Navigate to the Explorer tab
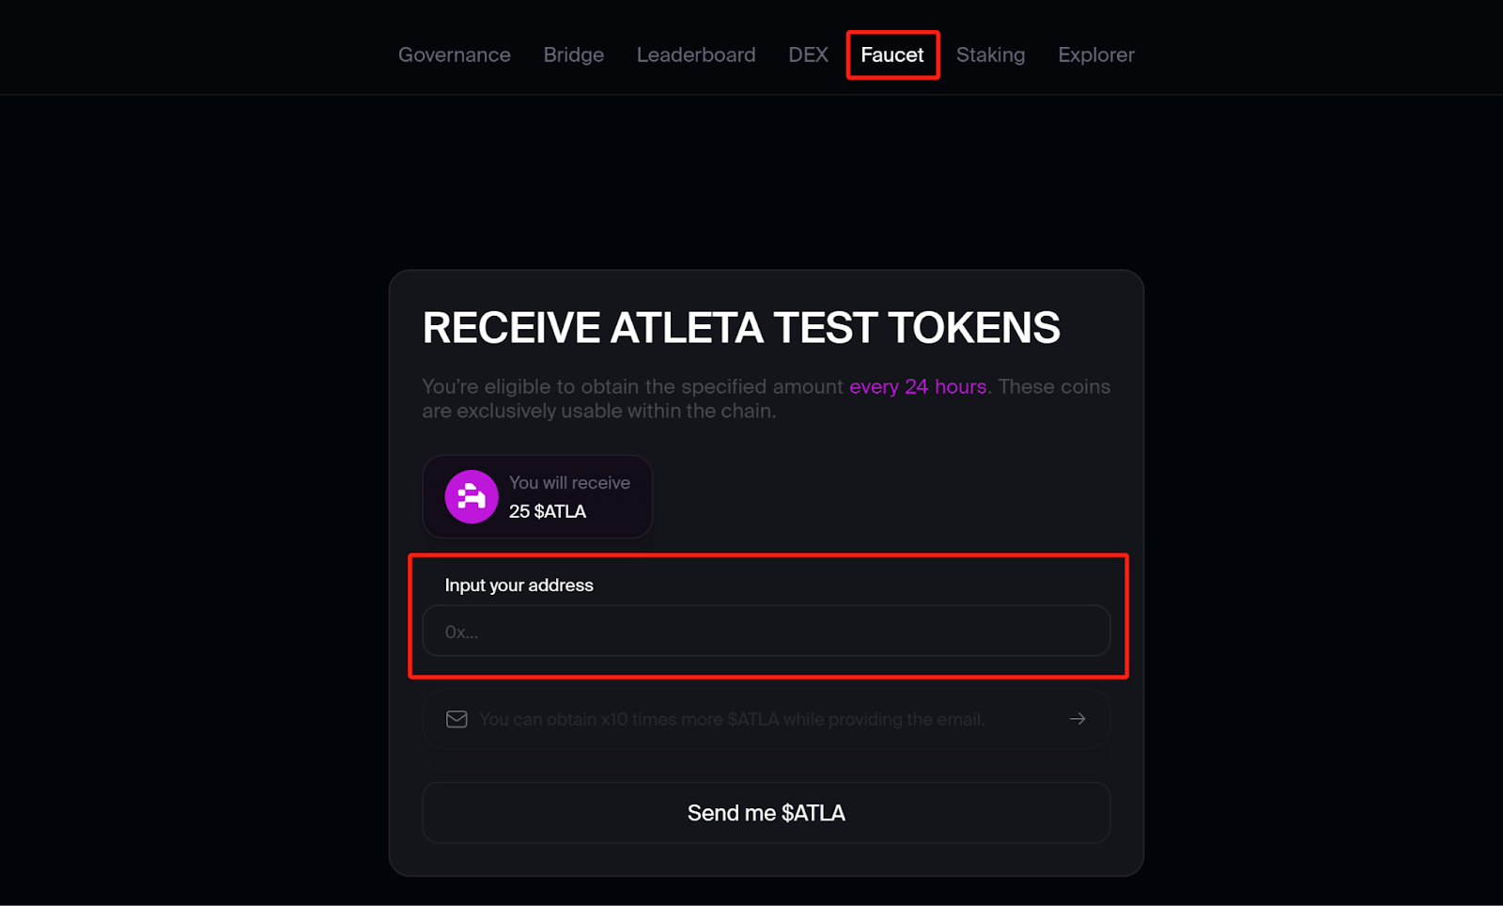The image size is (1503, 906). 1096,55
